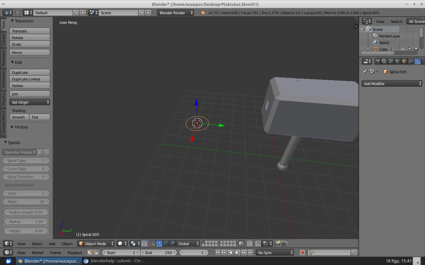Open the Select menu in 3D view header
Image resolution: width=425 pixels, height=265 pixels.
click(x=37, y=243)
